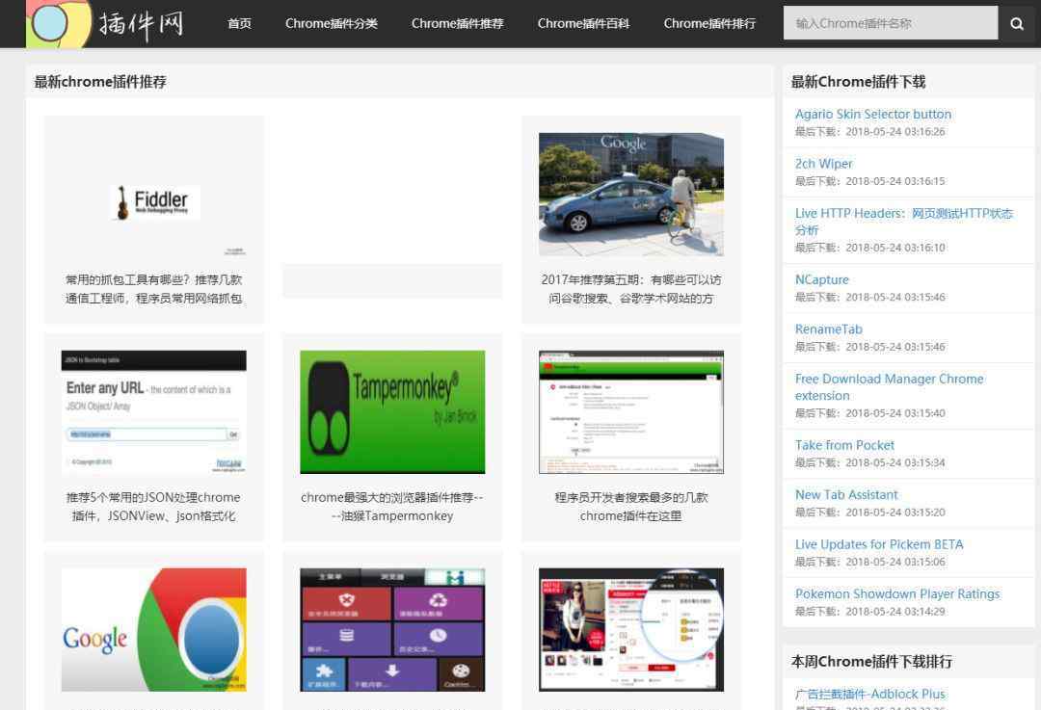The height and width of the screenshot is (710, 1041).
Task: Open Live HTTP Headers link
Action: 904,222
